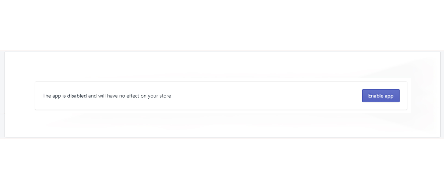Click the Enable app button
The image size is (444, 191).
click(x=380, y=96)
